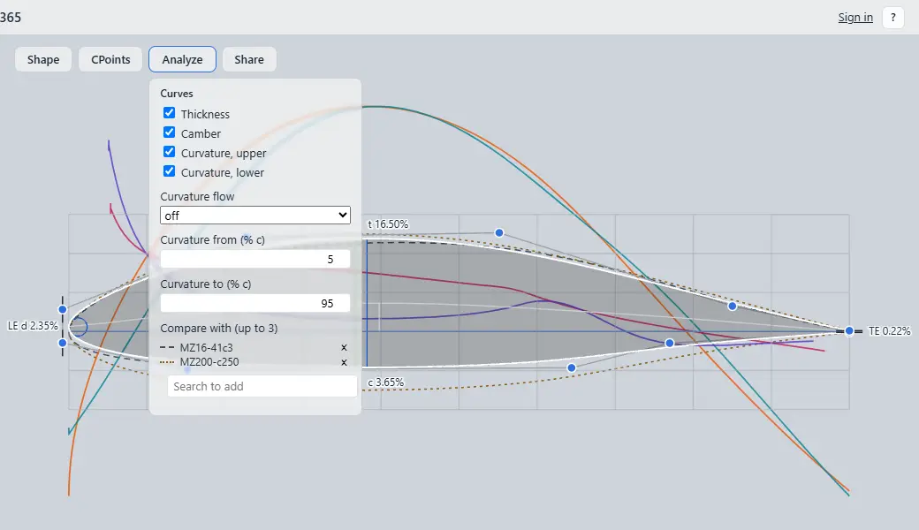Click the TE 0.22% label
The height and width of the screenshot is (530, 919).
pos(889,331)
